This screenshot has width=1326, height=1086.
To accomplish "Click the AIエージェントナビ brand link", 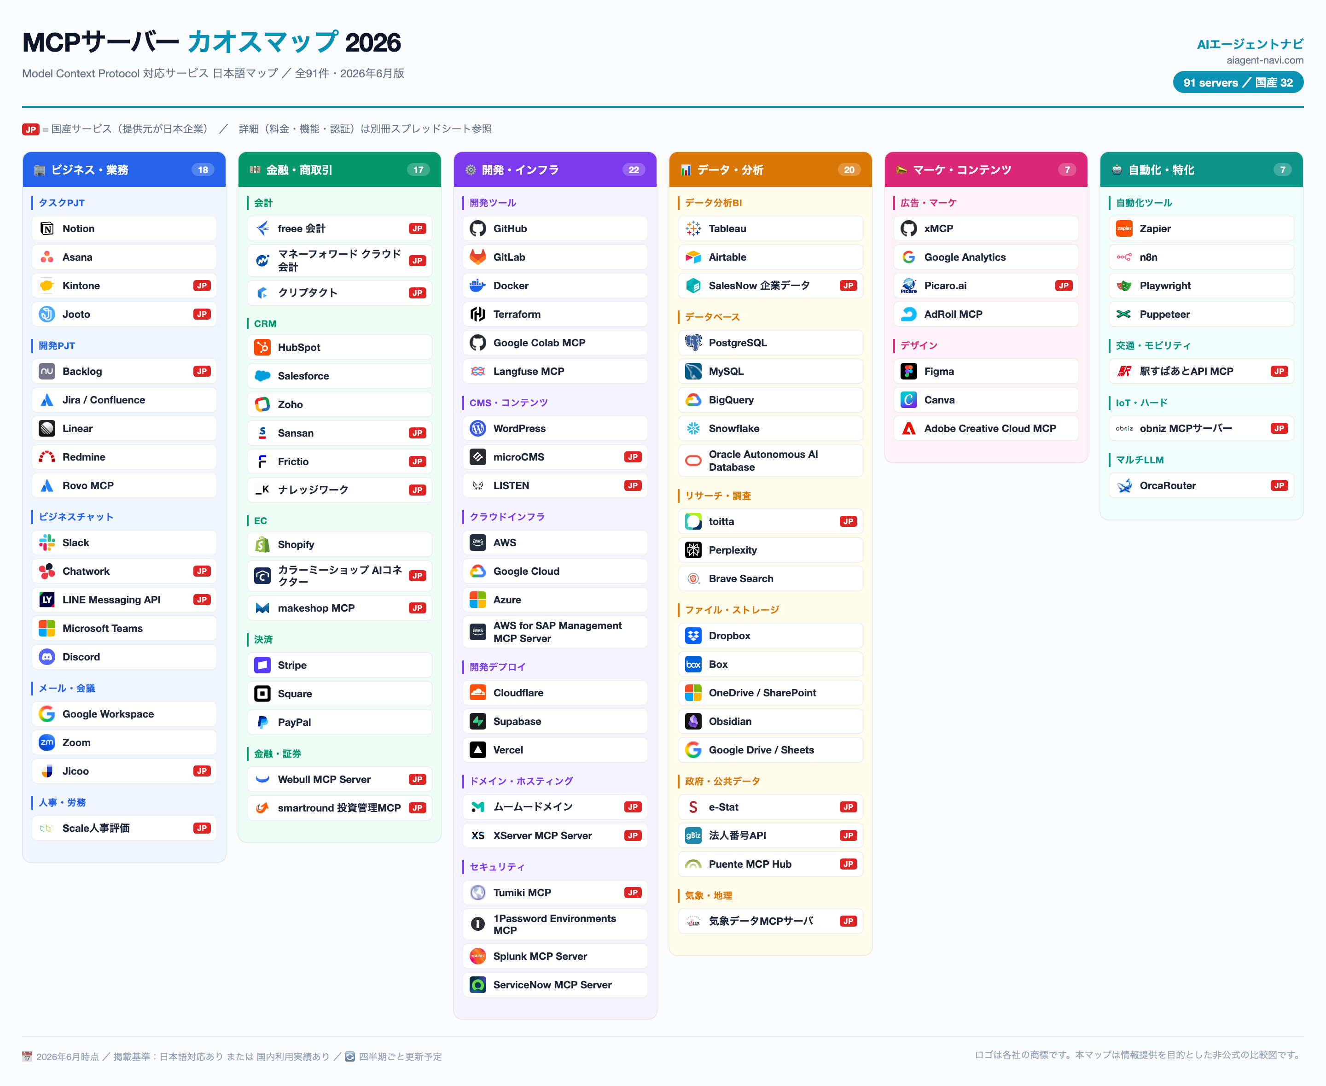I will (x=1250, y=44).
